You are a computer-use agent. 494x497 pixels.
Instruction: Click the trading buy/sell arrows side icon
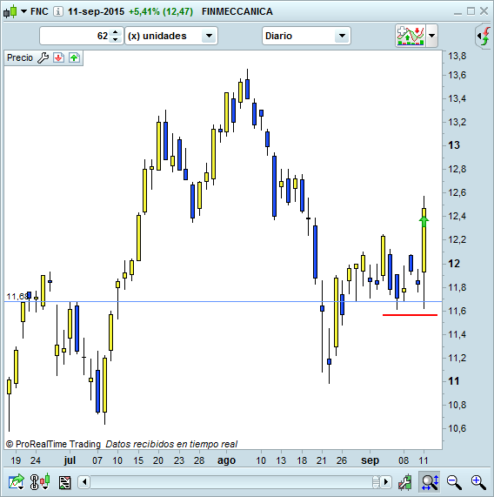[x=484, y=36]
